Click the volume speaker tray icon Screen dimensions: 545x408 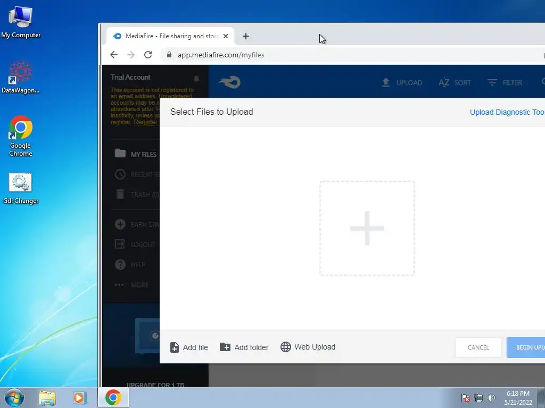[491, 398]
